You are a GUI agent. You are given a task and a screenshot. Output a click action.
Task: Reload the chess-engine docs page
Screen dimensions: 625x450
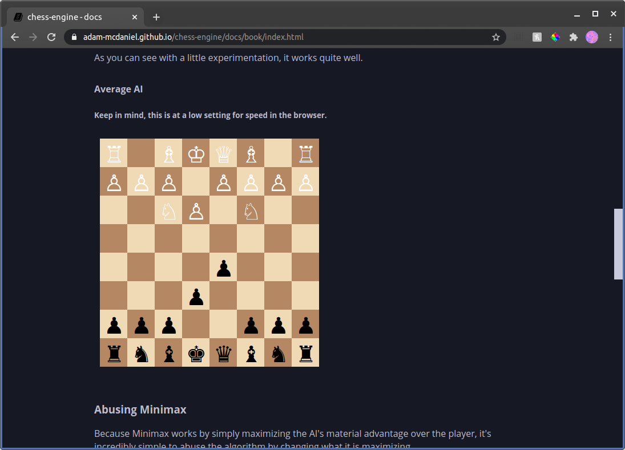pyautogui.click(x=51, y=37)
